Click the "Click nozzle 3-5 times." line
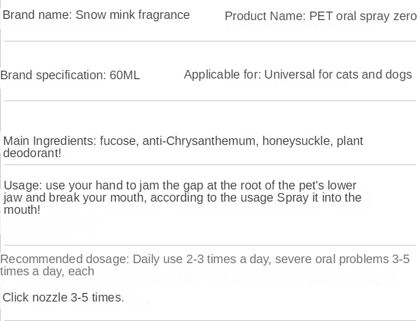The height and width of the screenshot is (321, 417). 63,298
